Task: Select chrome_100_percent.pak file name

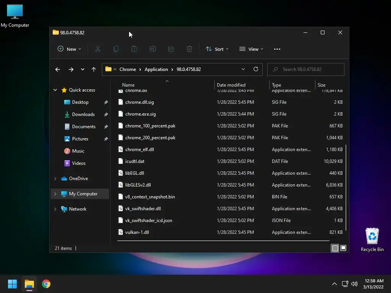Action: (x=150, y=126)
